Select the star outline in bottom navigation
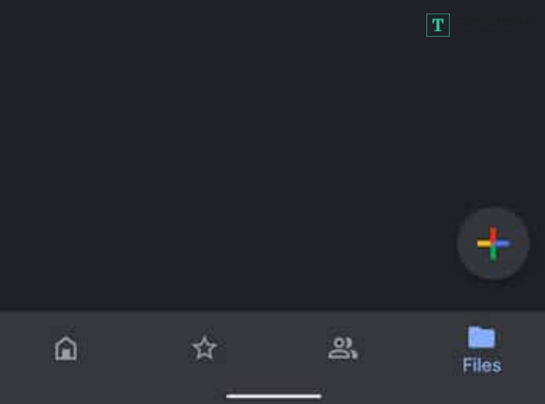Viewport: 545px width, 404px height. 205,348
